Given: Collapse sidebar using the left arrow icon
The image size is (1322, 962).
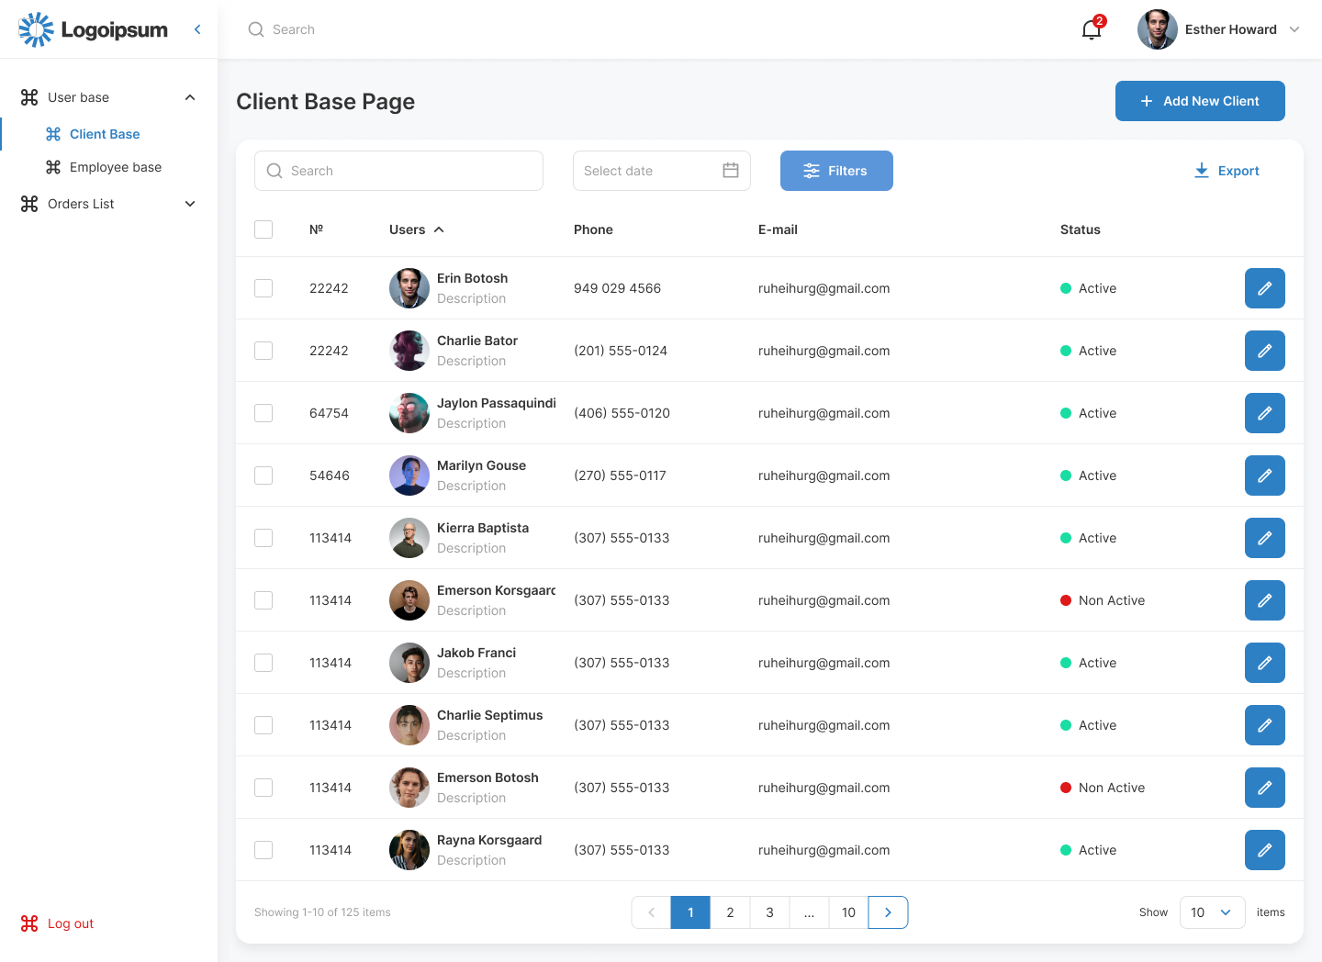Looking at the screenshot, I should (197, 29).
